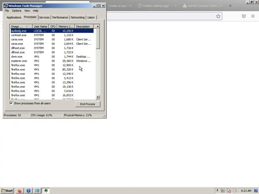Switch to the Users tab

(x=91, y=17)
